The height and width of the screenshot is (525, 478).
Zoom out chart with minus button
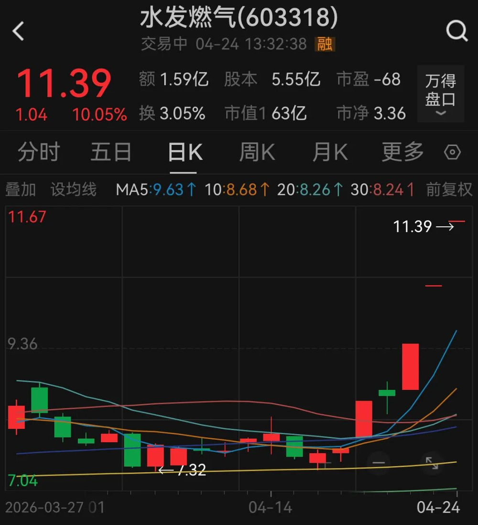pos(379,462)
